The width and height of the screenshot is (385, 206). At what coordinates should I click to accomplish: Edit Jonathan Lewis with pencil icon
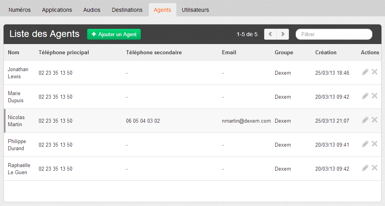coord(365,72)
